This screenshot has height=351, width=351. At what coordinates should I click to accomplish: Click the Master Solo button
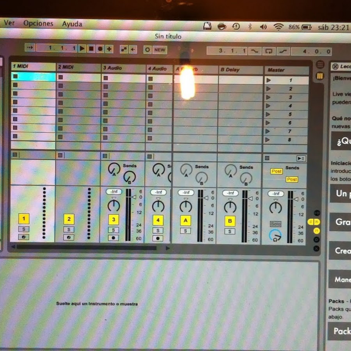pyautogui.click(x=276, y=224)
